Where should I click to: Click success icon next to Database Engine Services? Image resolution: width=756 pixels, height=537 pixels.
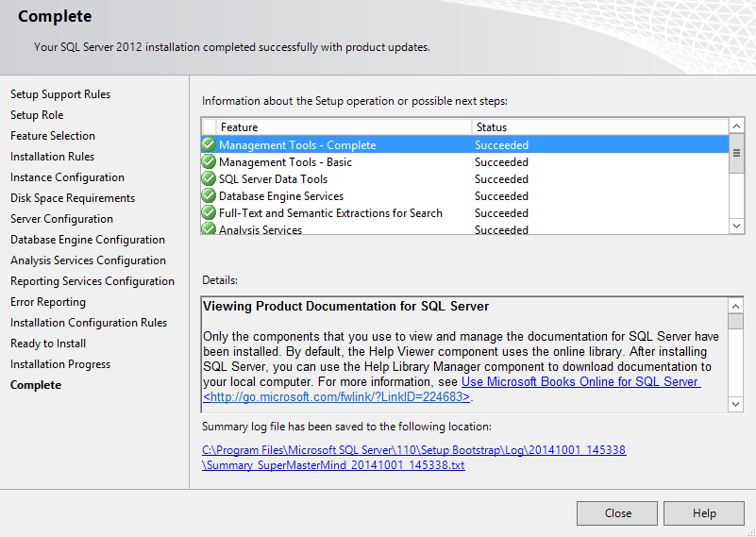[x=209, y=196]
